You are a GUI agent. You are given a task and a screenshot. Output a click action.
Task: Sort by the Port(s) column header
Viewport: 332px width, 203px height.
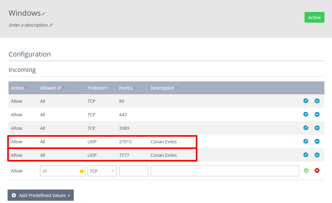(127, 88)
